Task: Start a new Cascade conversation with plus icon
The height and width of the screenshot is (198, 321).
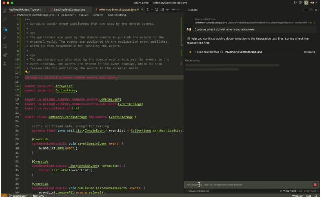Action: click(306, 10)
